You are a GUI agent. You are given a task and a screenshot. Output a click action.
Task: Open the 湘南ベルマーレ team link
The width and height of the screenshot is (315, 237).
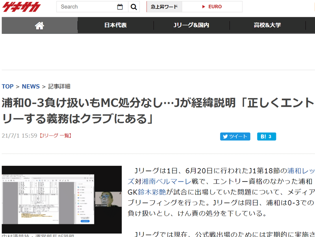point(166,181)
